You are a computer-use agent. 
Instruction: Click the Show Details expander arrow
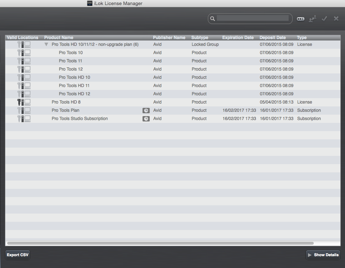pyautogui.click(x=309, y=255)
